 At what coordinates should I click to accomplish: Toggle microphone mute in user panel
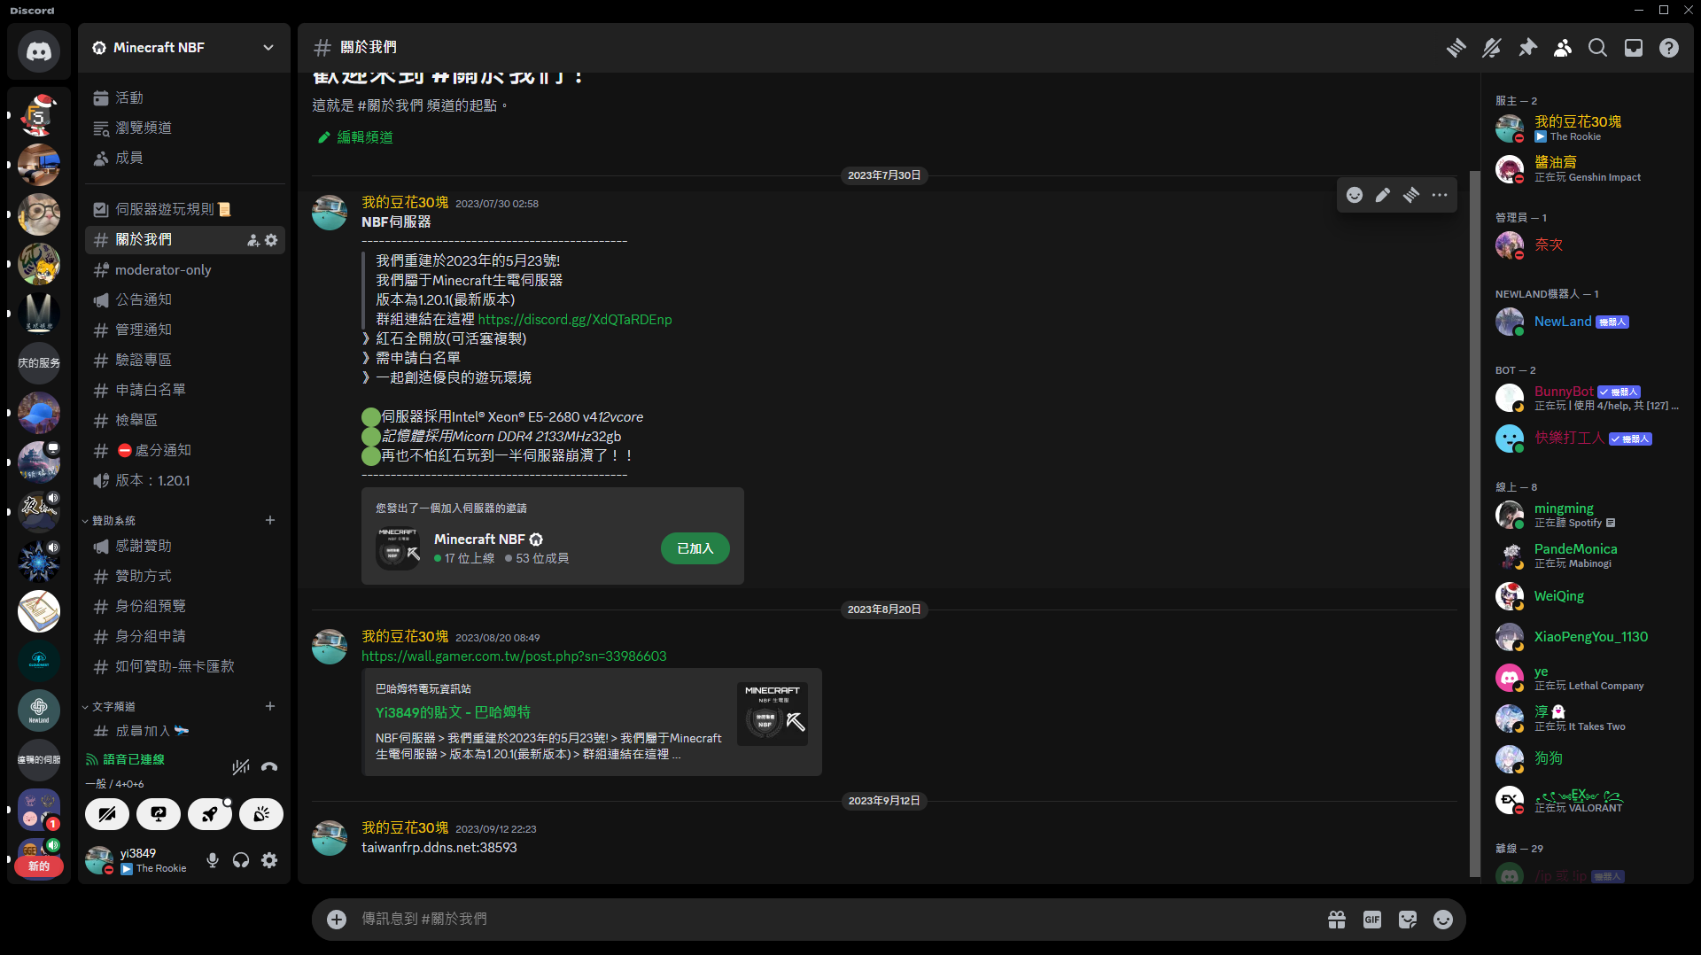tap(213, 860)
